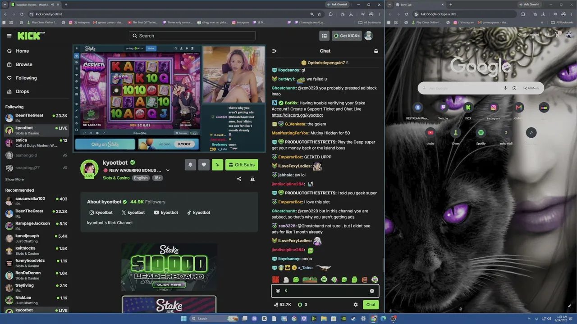Share the kyootbot stream
The image size is (577, 324).
[x=239, y=179]
